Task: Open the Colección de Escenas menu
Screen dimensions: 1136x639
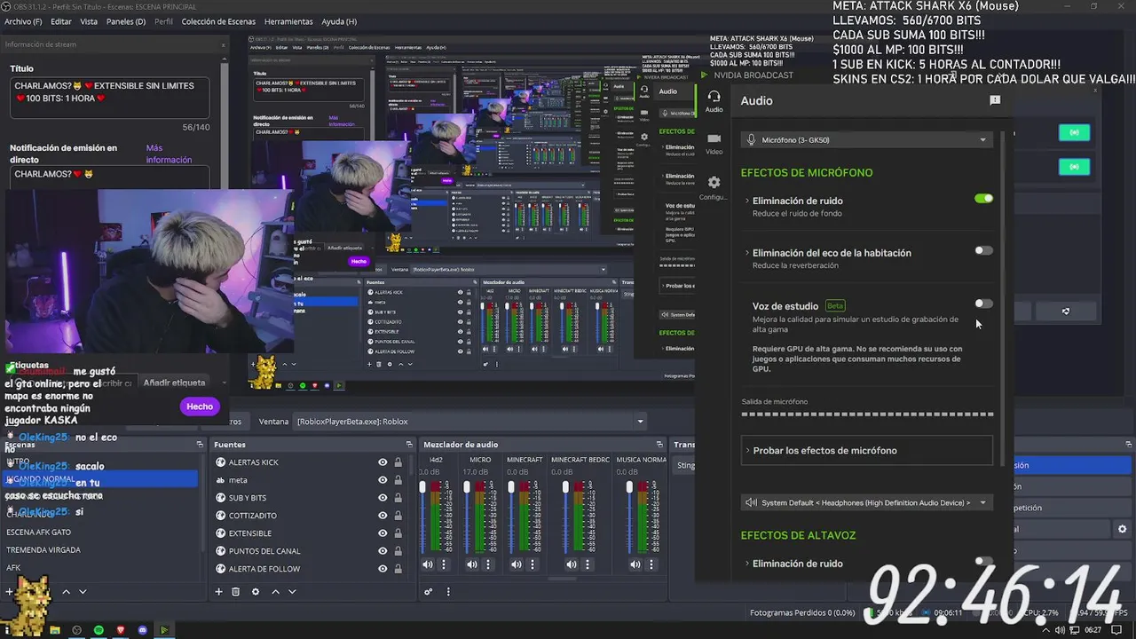Action: [x=218, y=21]
